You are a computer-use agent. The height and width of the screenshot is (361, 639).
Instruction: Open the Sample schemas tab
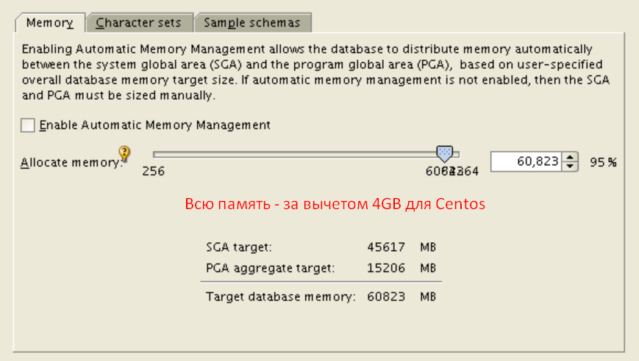click(x=252, y=23)
